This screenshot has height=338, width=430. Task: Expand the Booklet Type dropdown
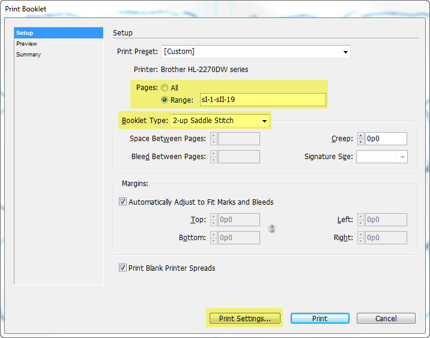click(x=220, y=121)
